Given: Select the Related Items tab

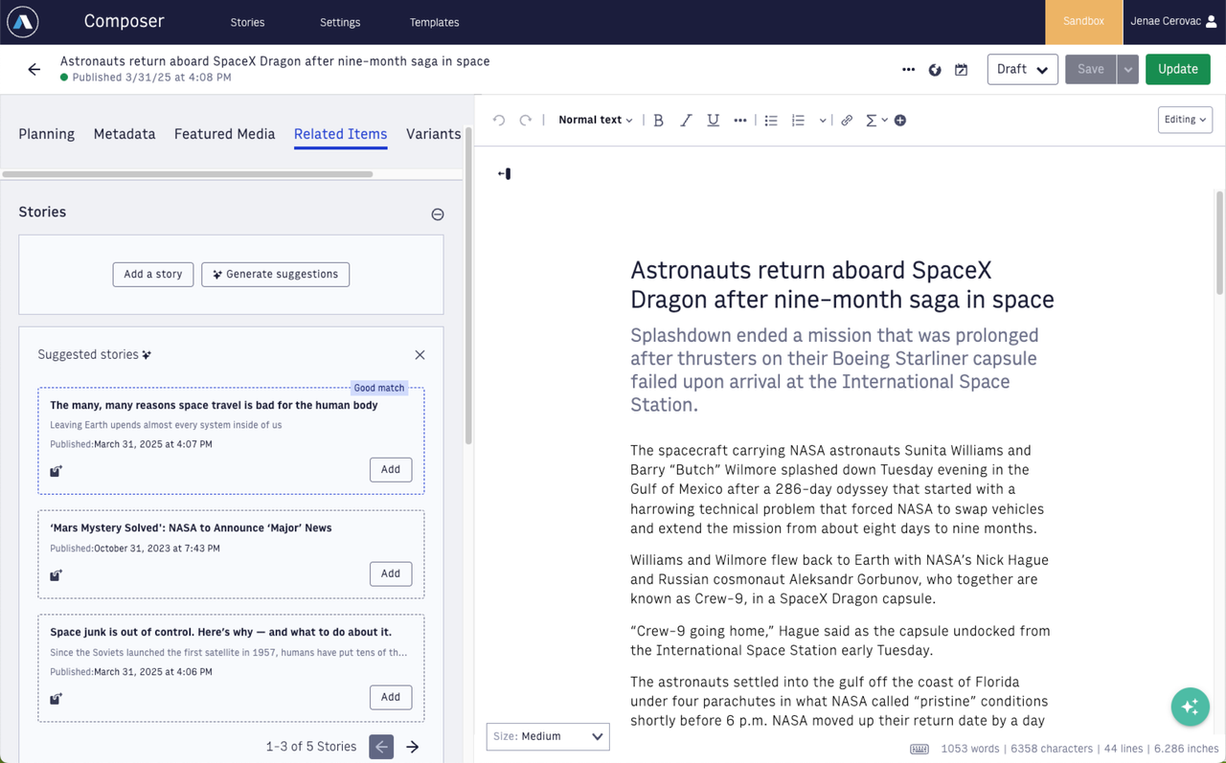Looking at the screenshot, I should pos(340,134).
